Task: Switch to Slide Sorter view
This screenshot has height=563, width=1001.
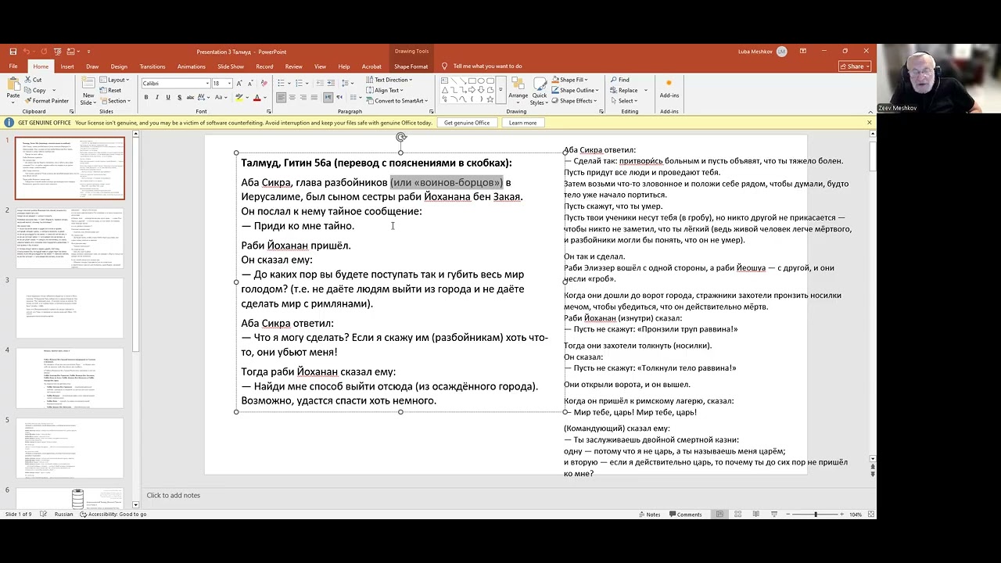Action: [x=737, y=515]
